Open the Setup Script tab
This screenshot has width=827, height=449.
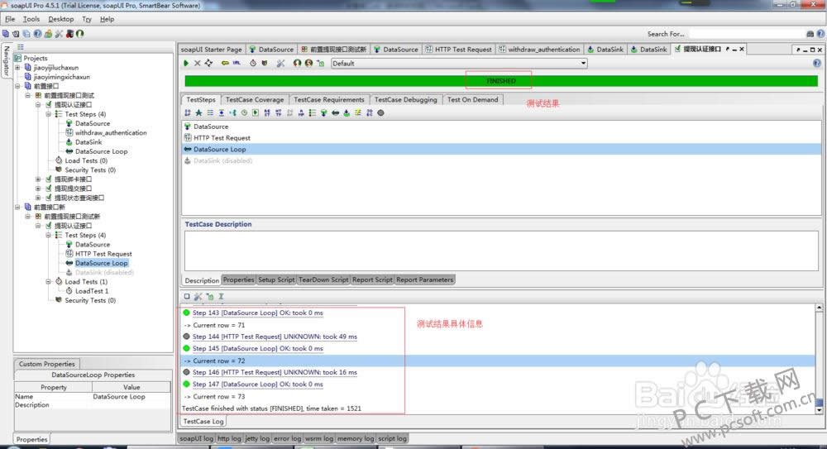(276, 279)
